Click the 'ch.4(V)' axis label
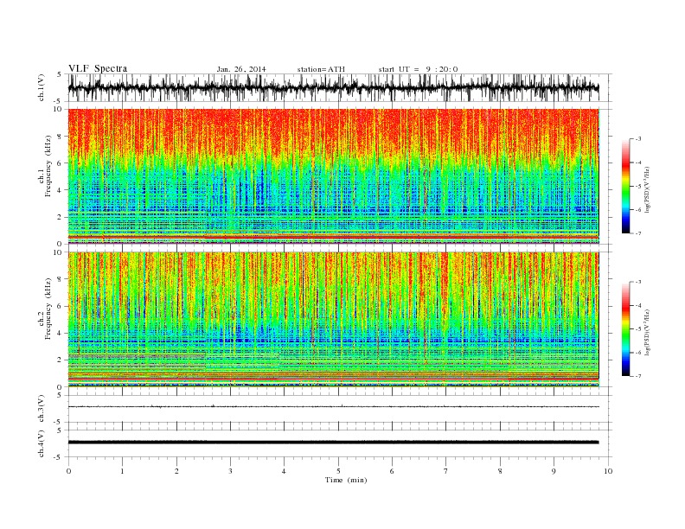Viewport: 685px width, 529px height. 42,443
